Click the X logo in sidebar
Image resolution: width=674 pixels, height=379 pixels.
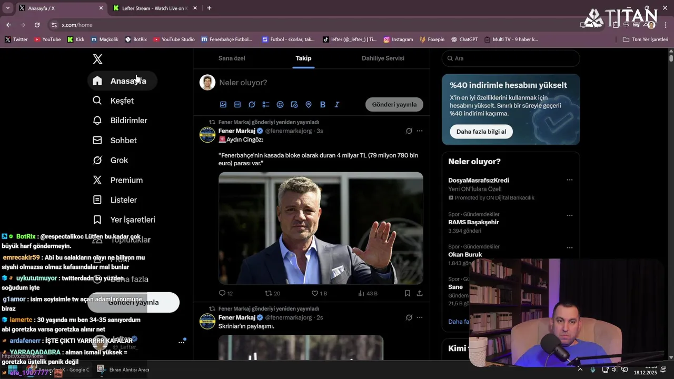pyautogui.click(x=97, y=59)
